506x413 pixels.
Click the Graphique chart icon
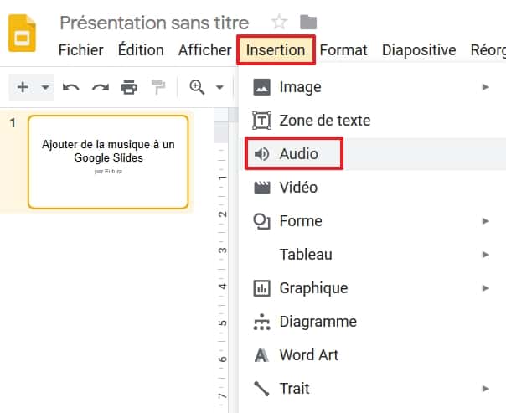[261, 288]
